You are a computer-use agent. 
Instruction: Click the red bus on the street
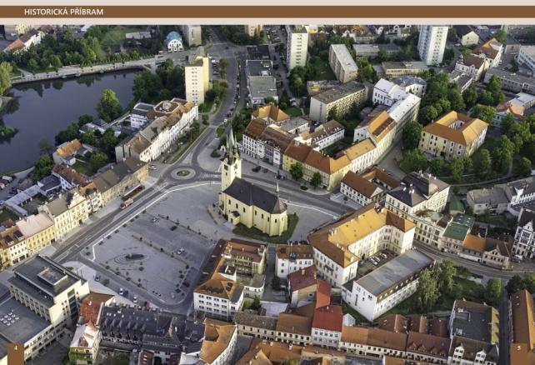click(x=127, y=202)
